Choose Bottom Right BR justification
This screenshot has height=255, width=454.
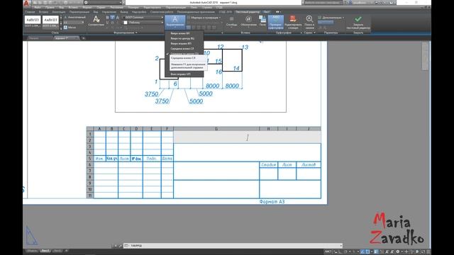(184, 74)
